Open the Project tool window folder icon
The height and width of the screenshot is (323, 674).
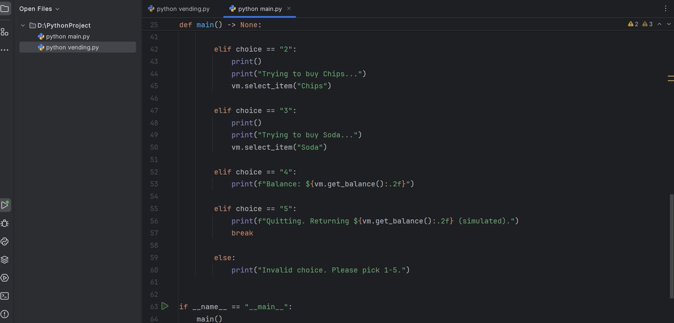coord(4,9)
